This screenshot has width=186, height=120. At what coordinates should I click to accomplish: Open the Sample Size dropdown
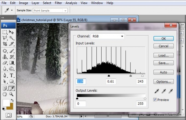pyautogui.click(x=50, y=10)
